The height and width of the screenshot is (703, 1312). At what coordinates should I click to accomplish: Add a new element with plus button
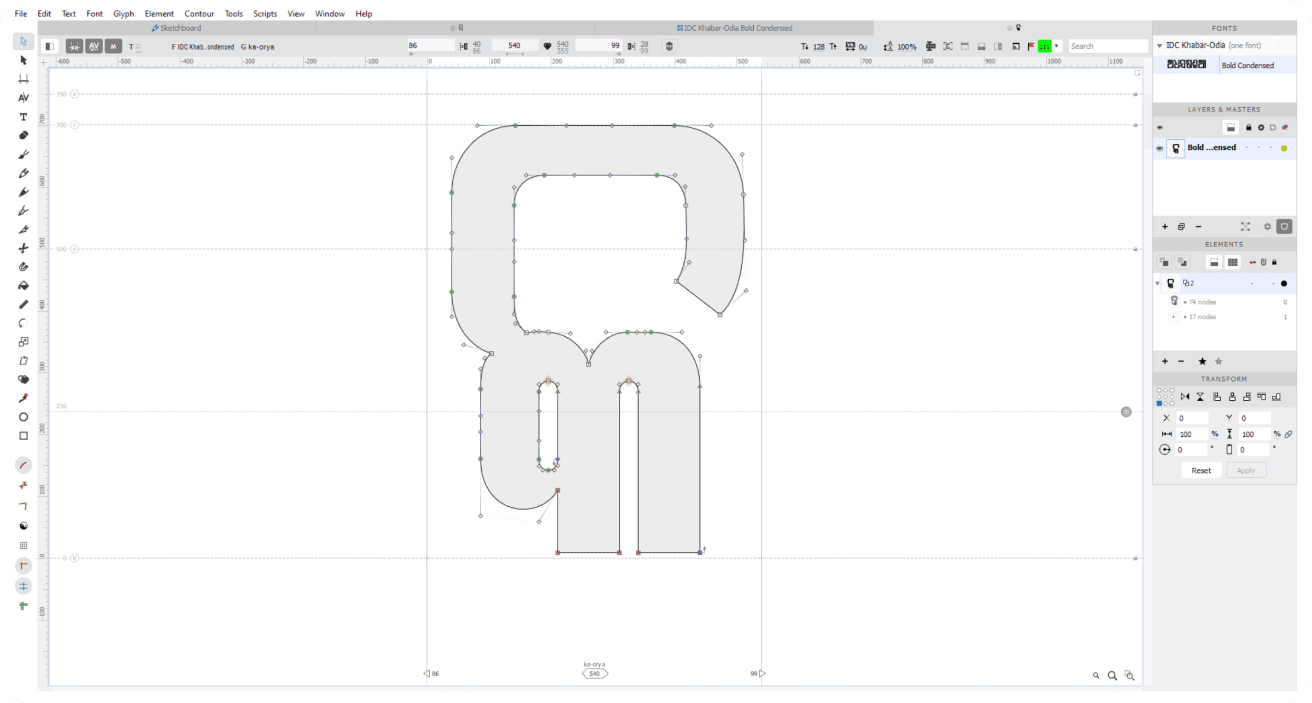coord(1165,361)
